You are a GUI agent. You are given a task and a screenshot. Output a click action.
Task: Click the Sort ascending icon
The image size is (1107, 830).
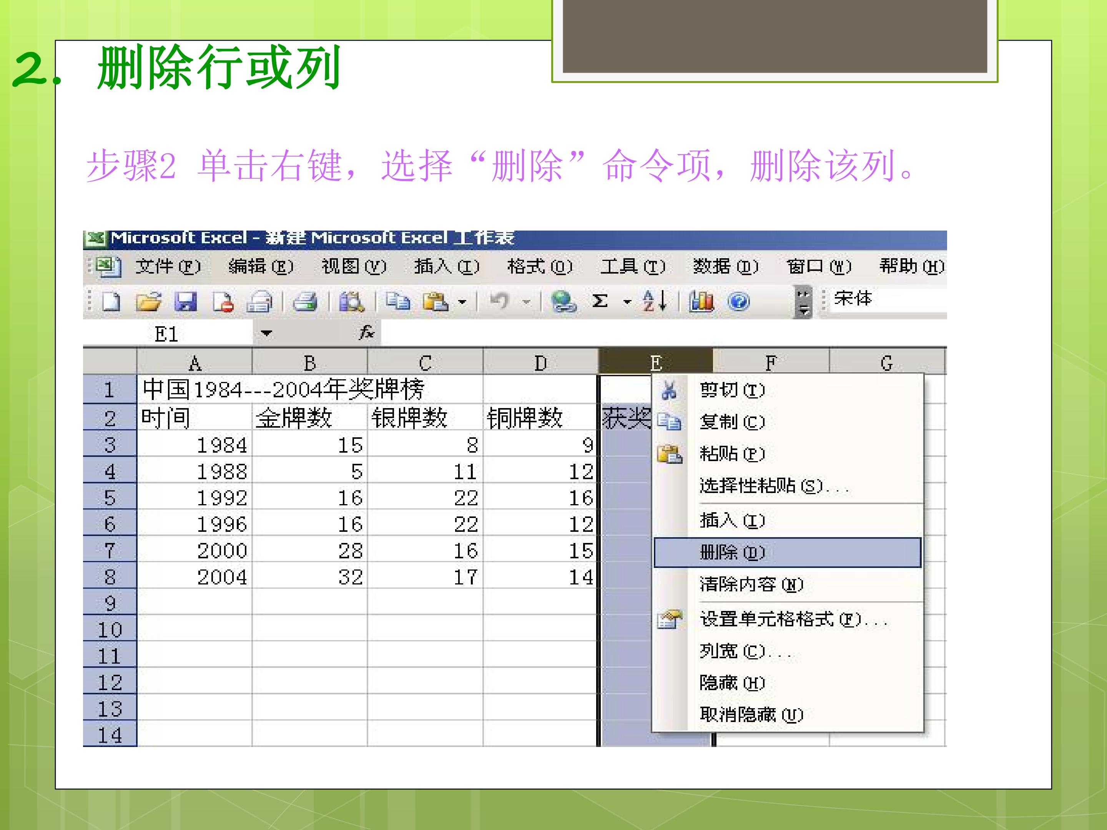coord(655,301)
